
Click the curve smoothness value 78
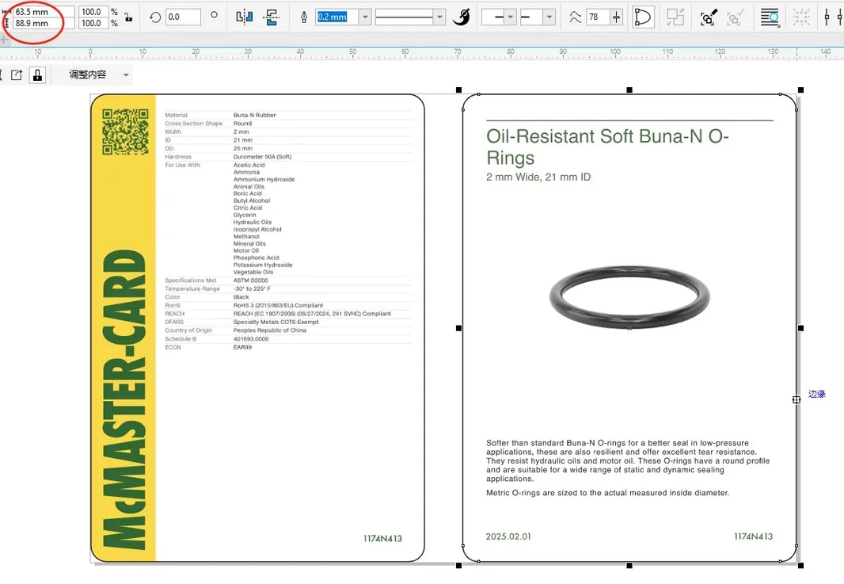pos(598,17)
